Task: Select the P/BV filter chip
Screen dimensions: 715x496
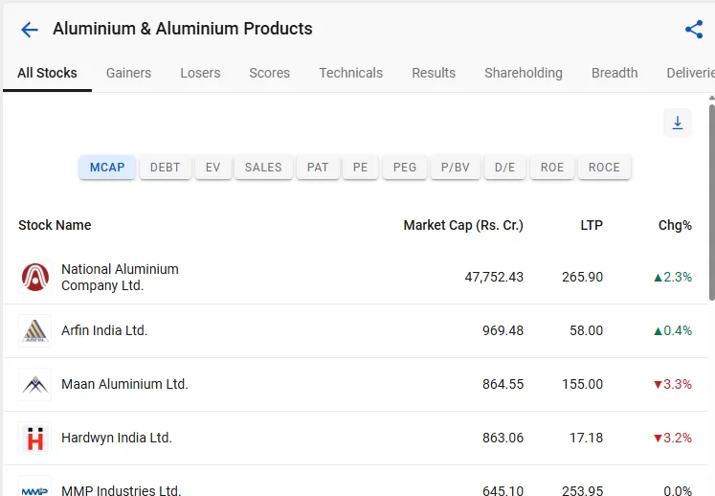Action: [455, 168]
